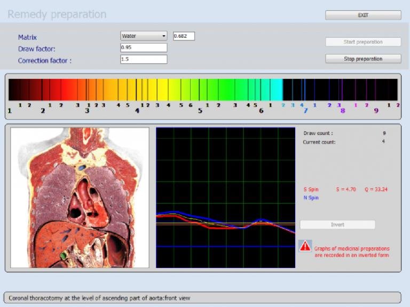Click the spin graph plot area
This screenshot has height=307, width=410.
[x=225, y=197]
